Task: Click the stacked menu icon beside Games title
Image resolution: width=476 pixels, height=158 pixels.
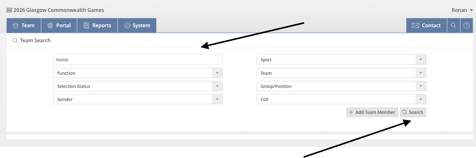Action: [x=9, y=10]
